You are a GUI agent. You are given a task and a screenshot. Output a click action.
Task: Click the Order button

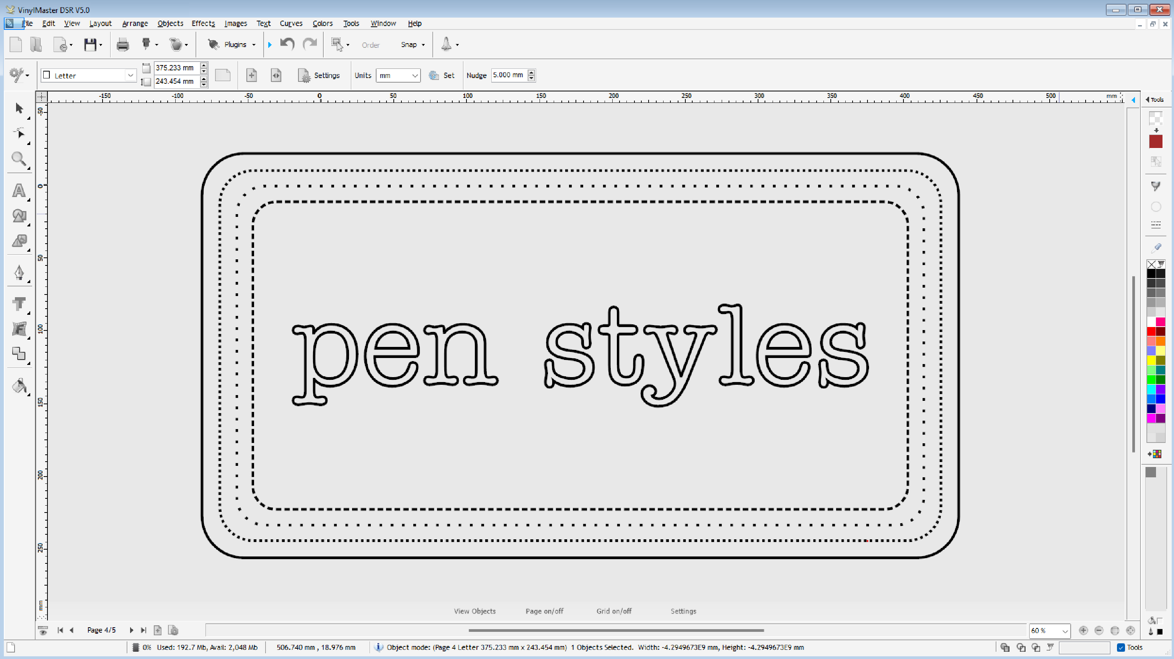click(370, 45)
